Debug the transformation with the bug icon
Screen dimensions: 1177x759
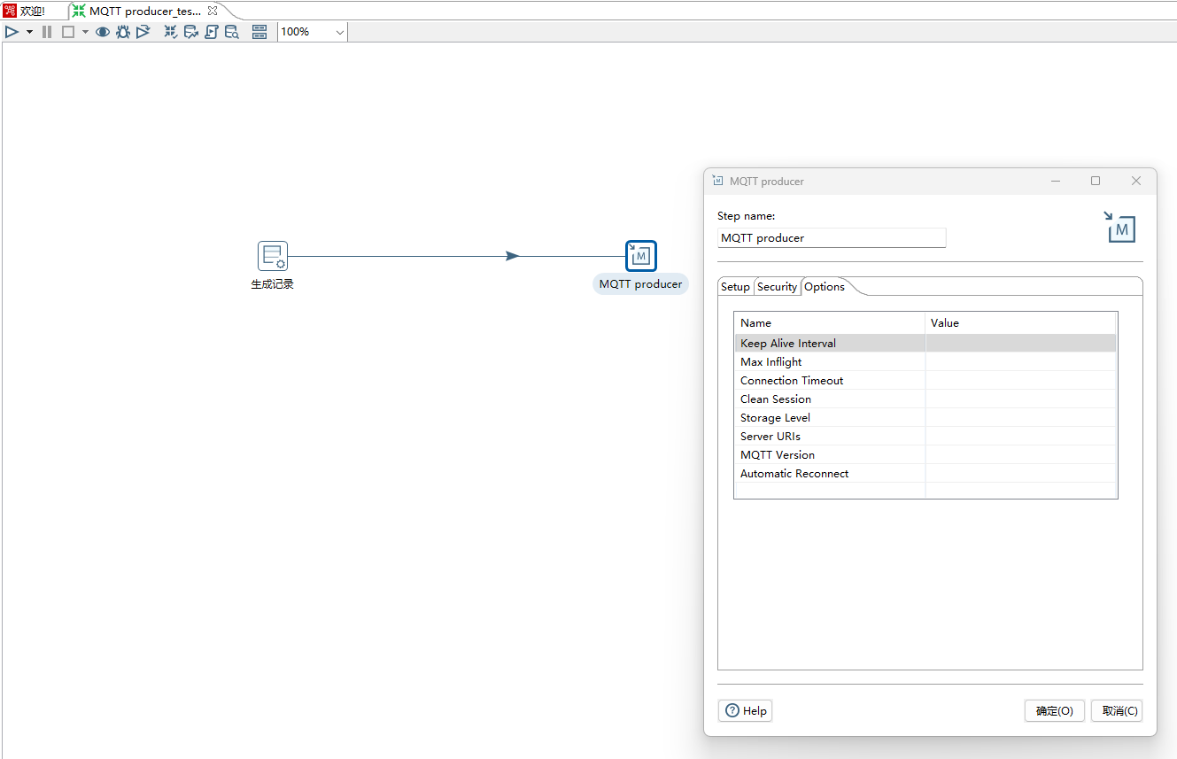(123, 32)
